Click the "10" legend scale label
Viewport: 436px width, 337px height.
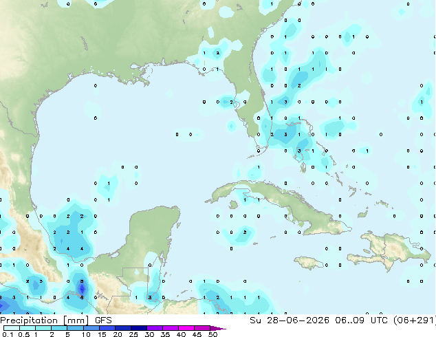pos(86,334)
